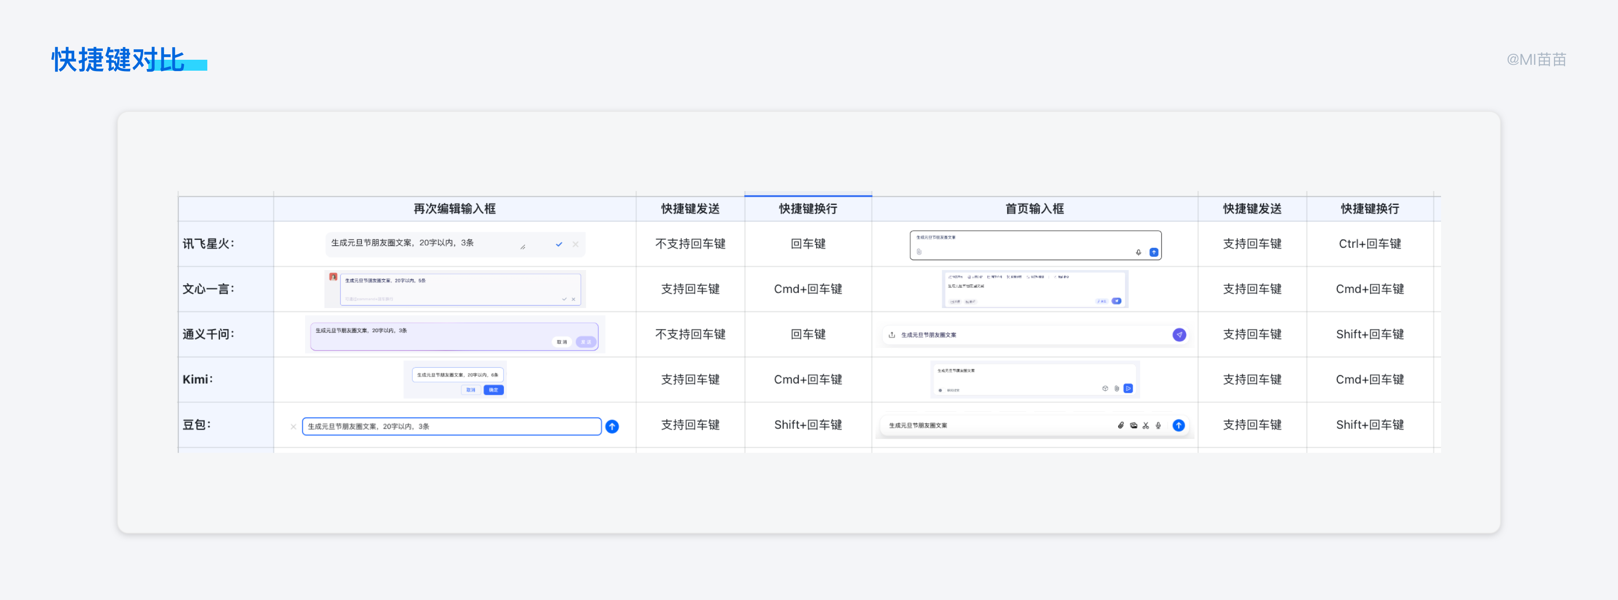The width and height of the screenshot is (1618, 600).
Task: Click the blue checkmark in 讯飞星火 edit box
Action: pos(558,244)
